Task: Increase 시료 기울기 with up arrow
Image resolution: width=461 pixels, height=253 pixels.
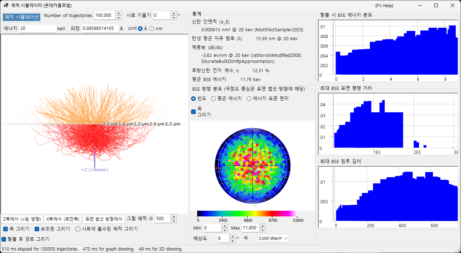Action: (174, 14)
